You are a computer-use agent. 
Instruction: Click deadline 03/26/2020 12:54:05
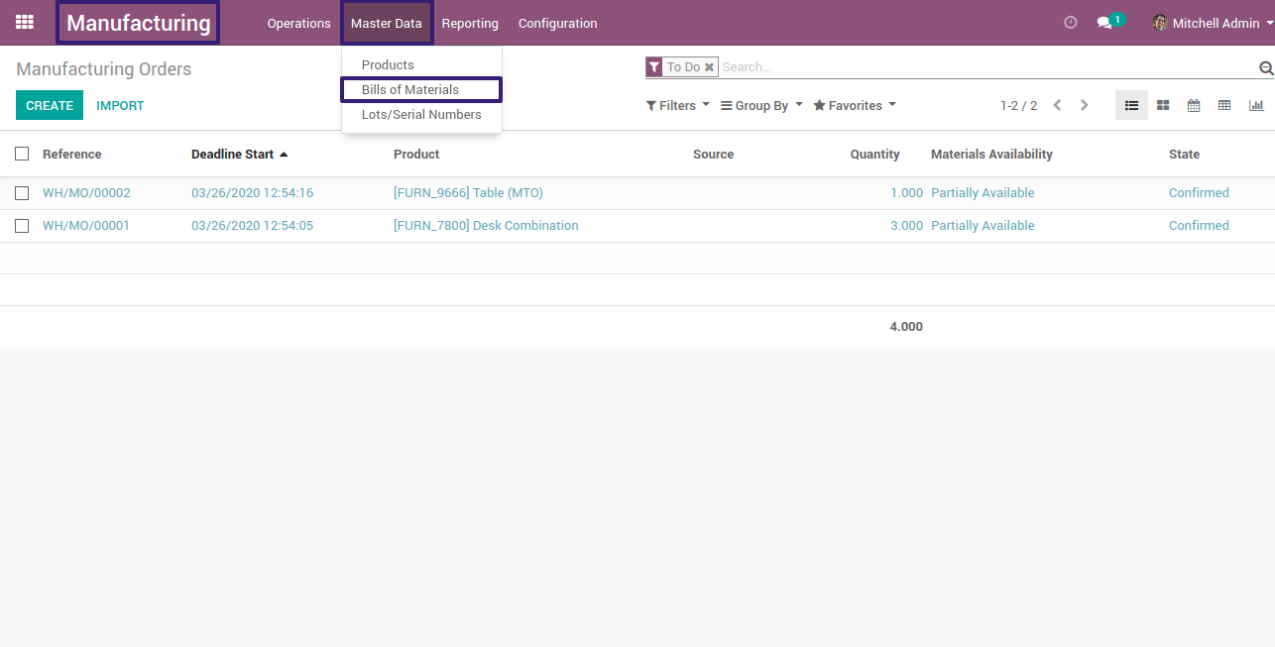tap(252, 226)
